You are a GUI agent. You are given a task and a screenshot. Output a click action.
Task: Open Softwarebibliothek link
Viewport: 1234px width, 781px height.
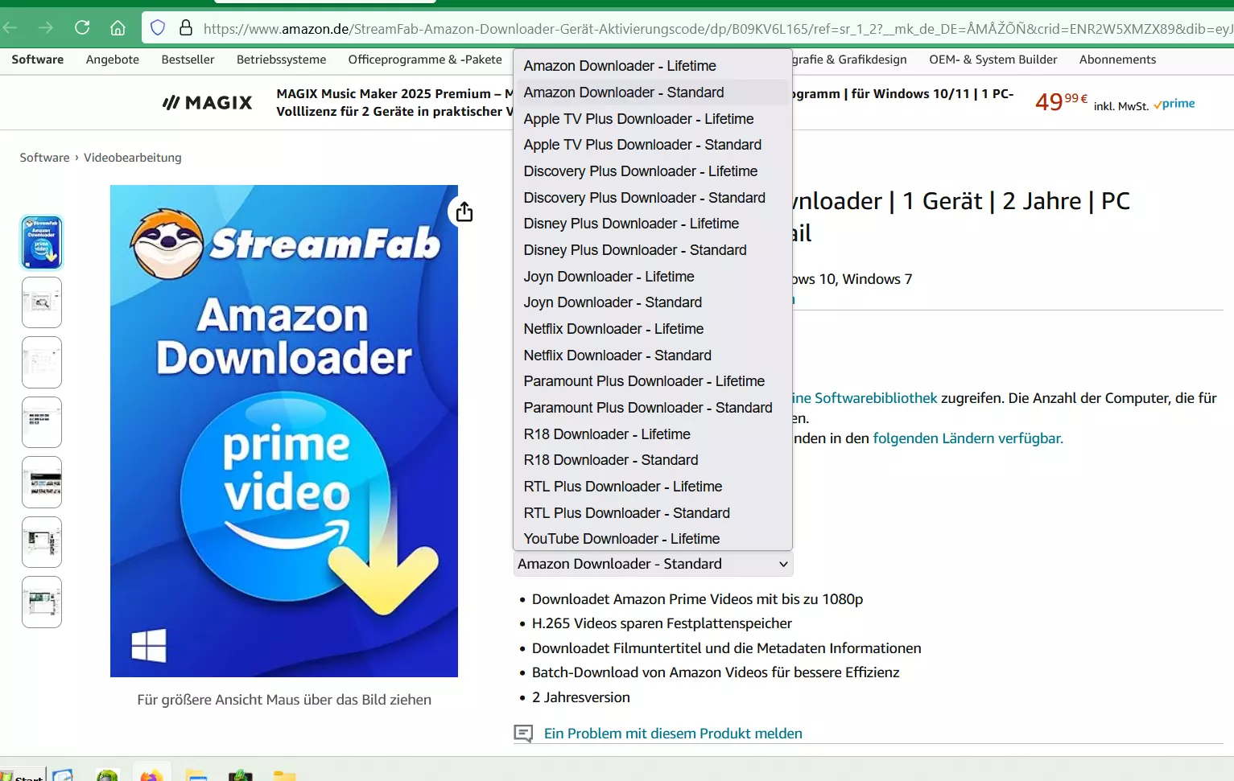point(876,398)
